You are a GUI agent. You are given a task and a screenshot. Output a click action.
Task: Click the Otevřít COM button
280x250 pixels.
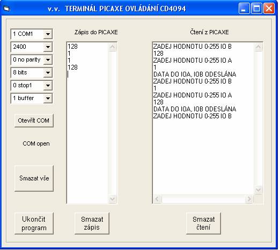(34, 120)
